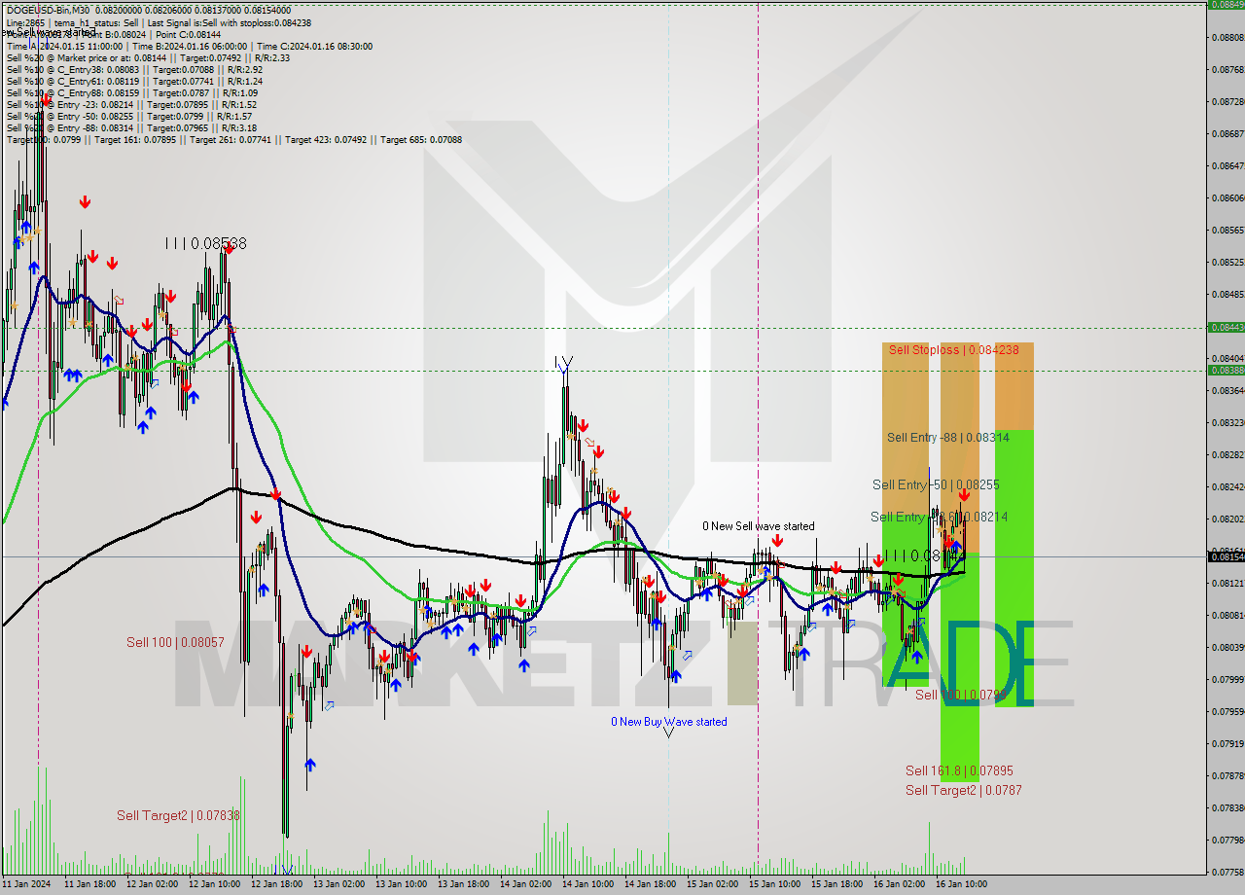Click the 0.07959 price axis label
This screenshot has width=1245, height=895.
[x=1227, y=711]
